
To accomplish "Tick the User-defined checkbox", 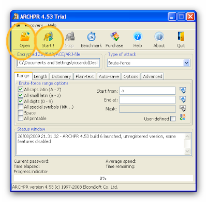I will (x=173, y=119).
